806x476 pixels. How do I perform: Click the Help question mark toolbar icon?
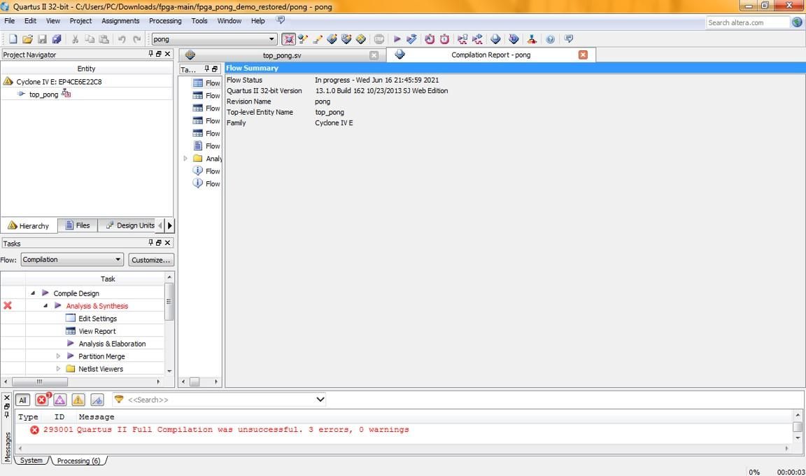click(x=550, y=39)
